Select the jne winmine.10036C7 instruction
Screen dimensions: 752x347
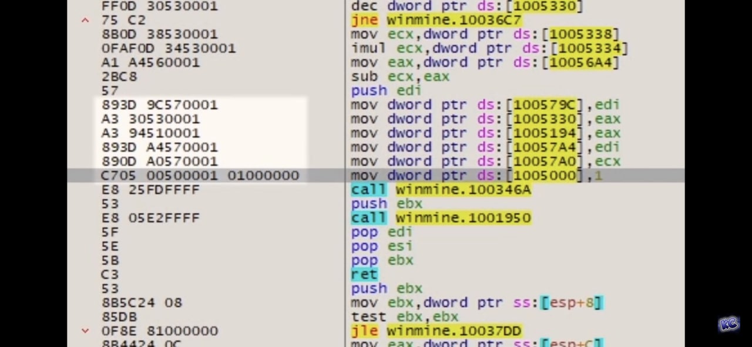pyautogui.click(x=436, y=20)
